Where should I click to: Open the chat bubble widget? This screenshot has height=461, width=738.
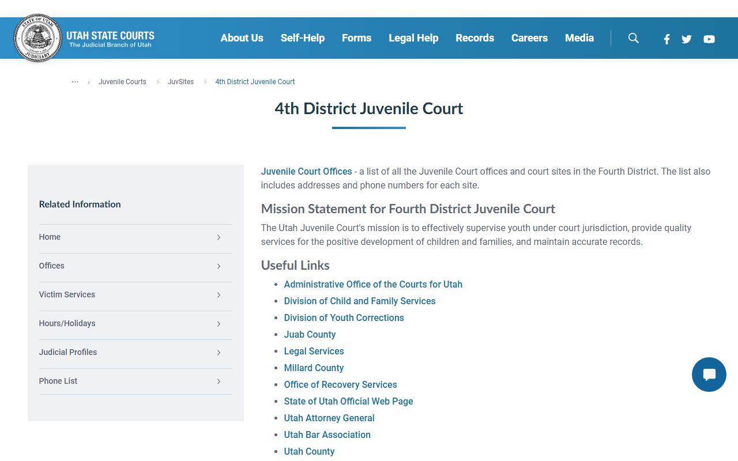click(x=709, y=375)
